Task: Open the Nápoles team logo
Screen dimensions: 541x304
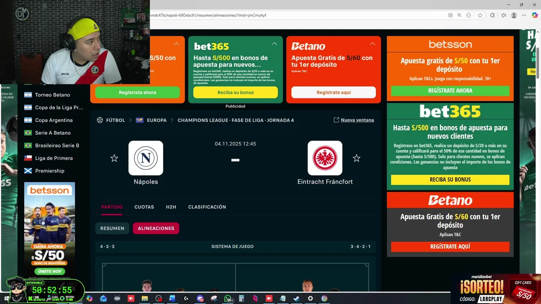Action: coord(146,158)
